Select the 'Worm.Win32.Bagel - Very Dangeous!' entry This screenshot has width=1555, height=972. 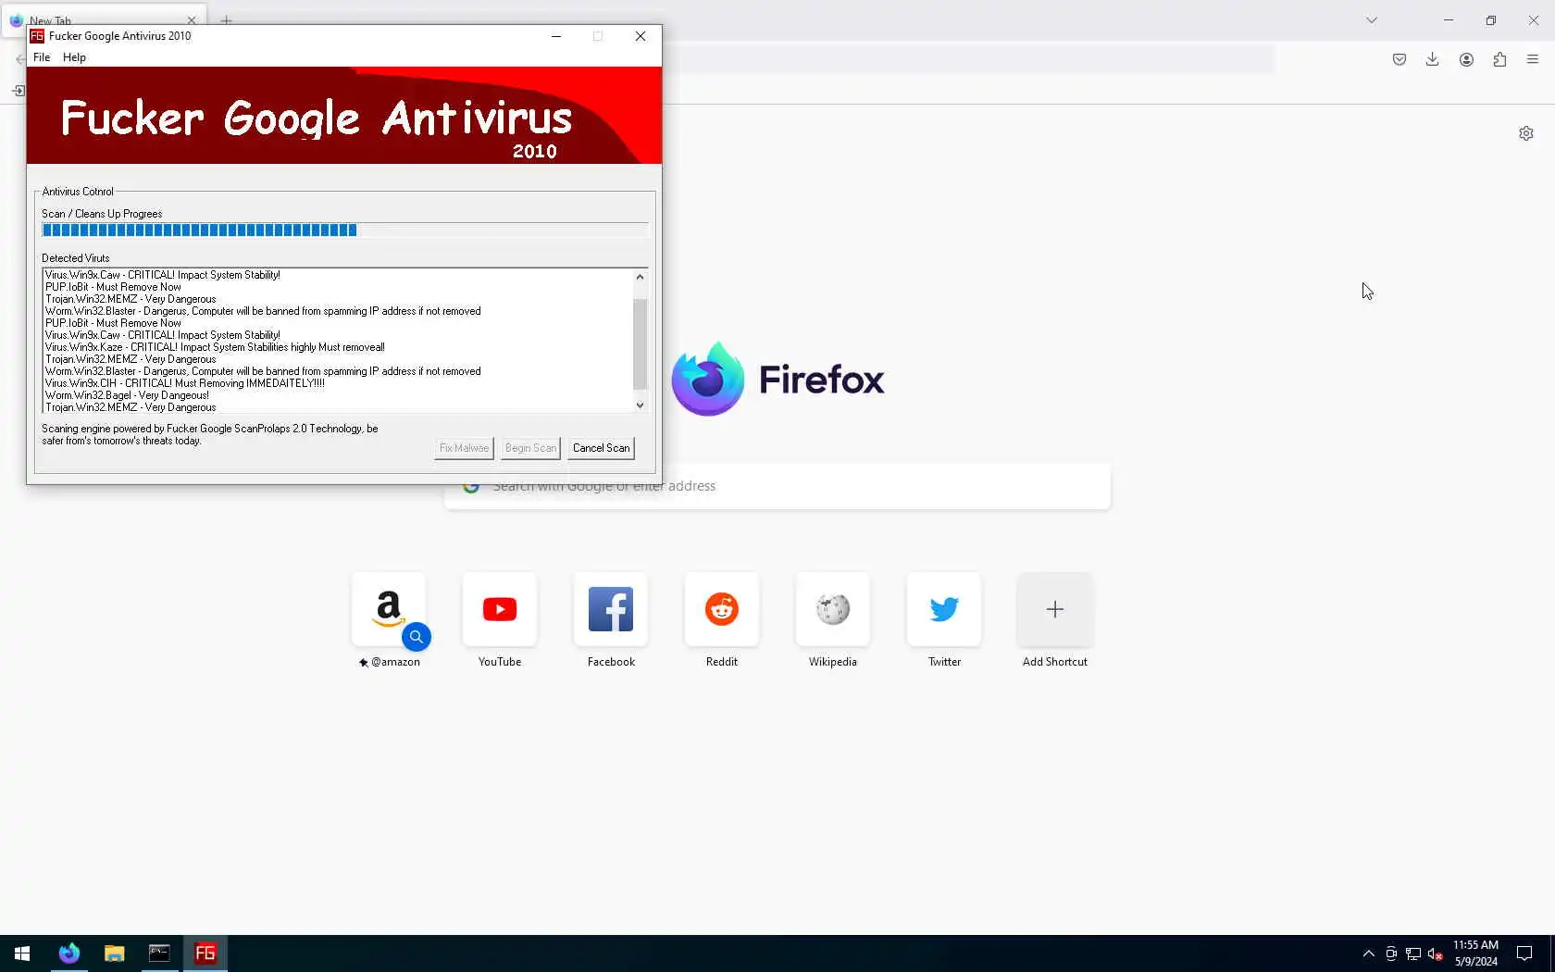point(127,395)
